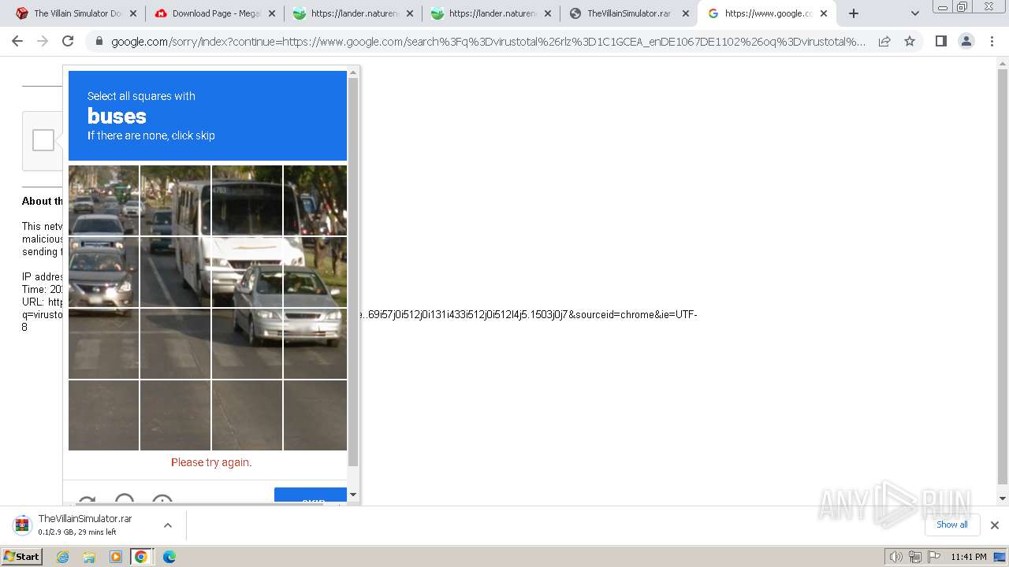Open TheVillainSimulator.rar download item
The image size is (1009, 567).
tap(85, 524)
